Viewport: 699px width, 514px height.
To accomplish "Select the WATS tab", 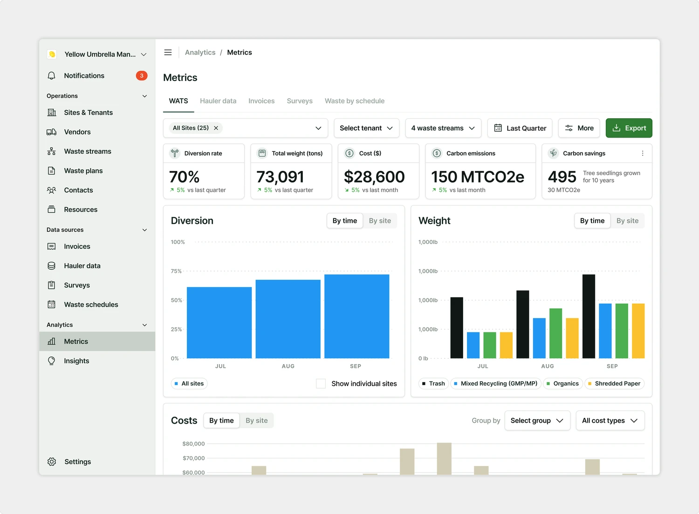I will coord(178,101).
